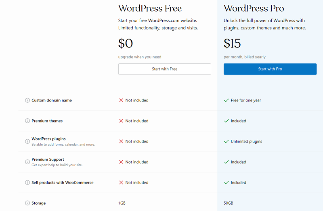The image size is (323, 211).
Task: Click the WordPress plugins label
Action: [x=48, y=139]
